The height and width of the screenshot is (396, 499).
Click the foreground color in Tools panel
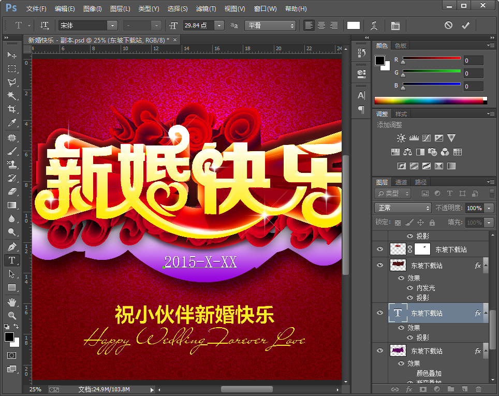pyautogui.click(x=9, y=337)
